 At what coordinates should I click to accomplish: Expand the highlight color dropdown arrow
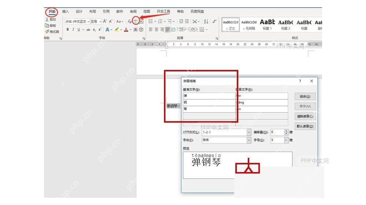(121, 30)
